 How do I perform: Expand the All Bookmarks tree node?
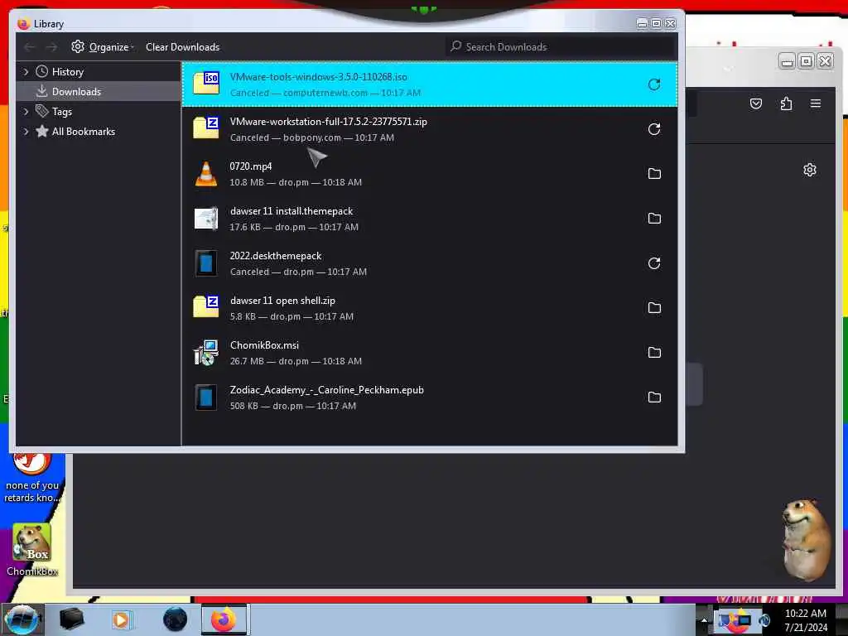[x=26, y=132]
